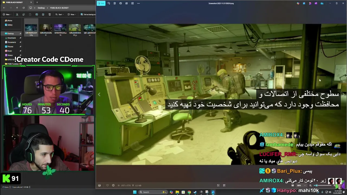347x195 pixels.
Task: Click Set as background in Explorer
Action: (88, 14)
